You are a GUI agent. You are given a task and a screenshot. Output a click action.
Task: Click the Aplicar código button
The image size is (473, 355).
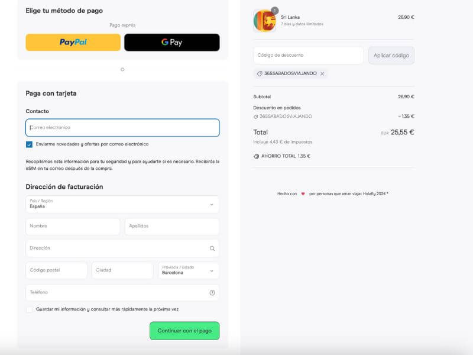click(391, 56)
